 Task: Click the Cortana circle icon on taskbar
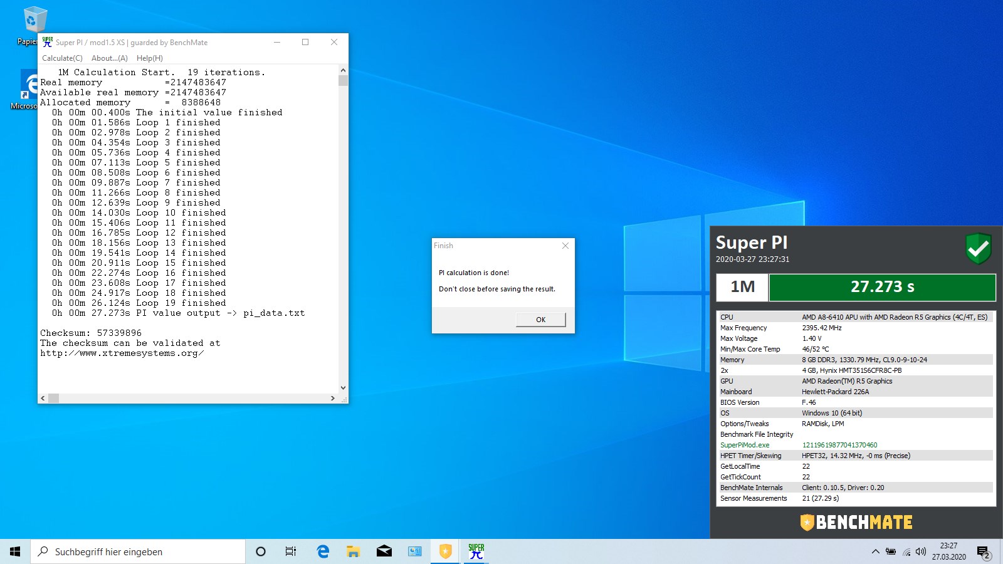pos(261,551)
